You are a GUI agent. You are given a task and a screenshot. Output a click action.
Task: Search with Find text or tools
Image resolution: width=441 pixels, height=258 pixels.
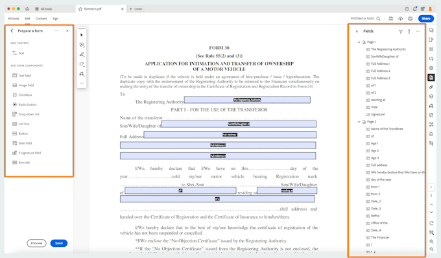click(365, 19)
